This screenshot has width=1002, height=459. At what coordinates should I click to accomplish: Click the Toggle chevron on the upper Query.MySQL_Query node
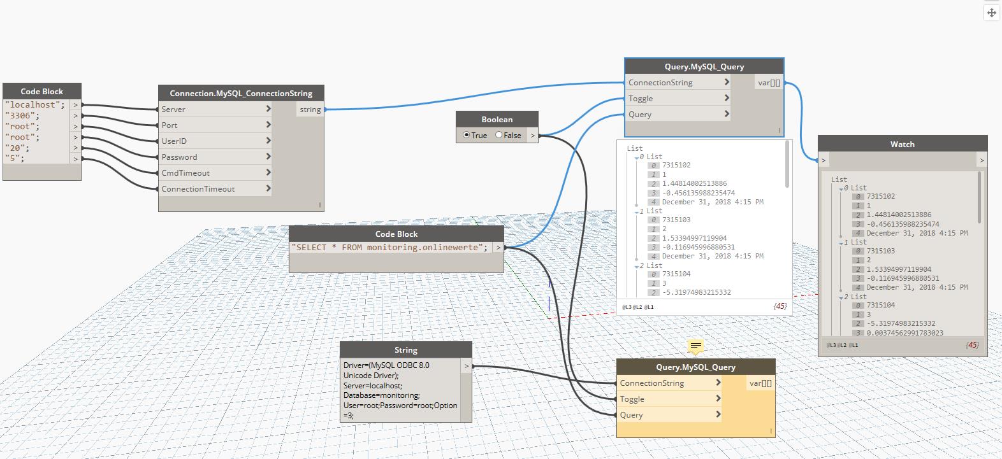(x=727, y=98)
